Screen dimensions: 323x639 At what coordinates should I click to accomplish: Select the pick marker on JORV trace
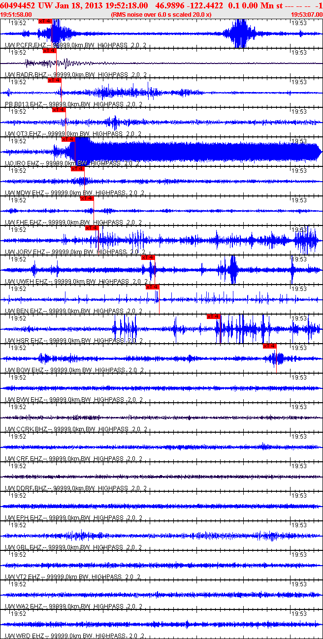(x=92, y=228)
